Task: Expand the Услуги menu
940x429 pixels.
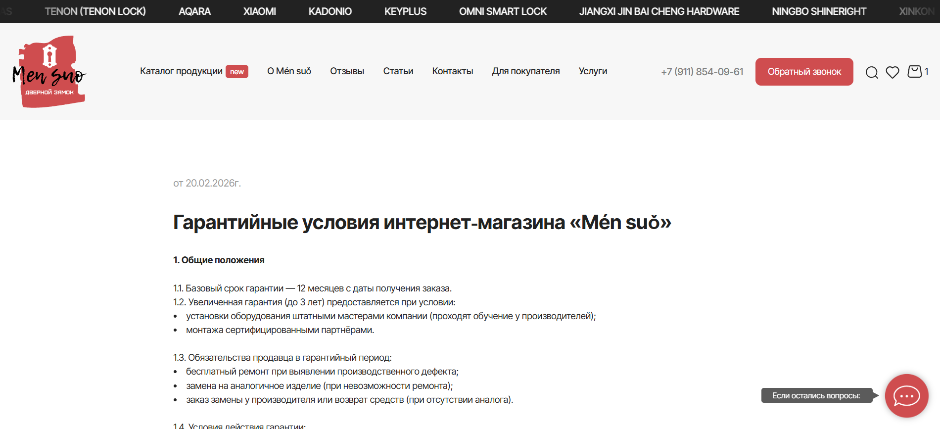Action: pos(593,71)
